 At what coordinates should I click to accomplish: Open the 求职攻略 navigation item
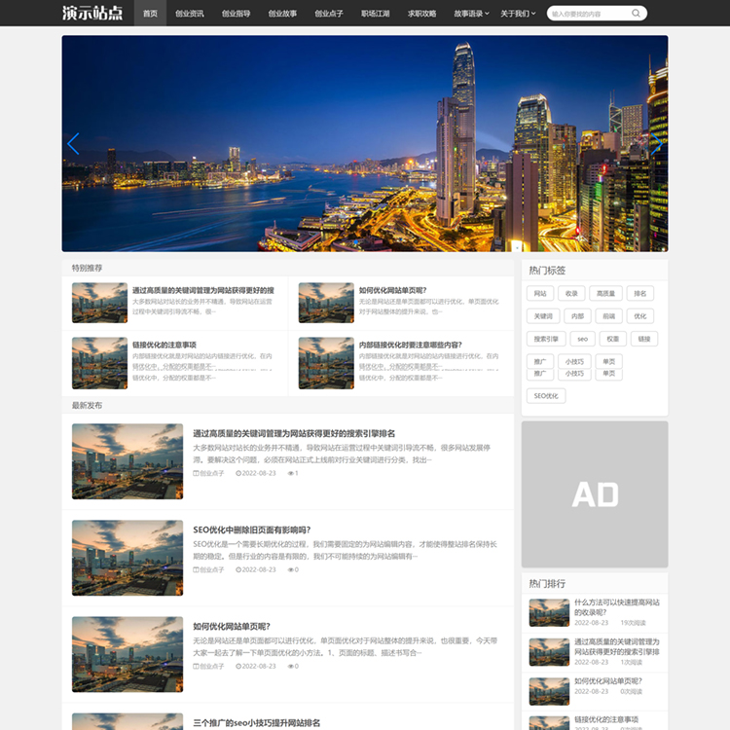[x=421, y=14]
